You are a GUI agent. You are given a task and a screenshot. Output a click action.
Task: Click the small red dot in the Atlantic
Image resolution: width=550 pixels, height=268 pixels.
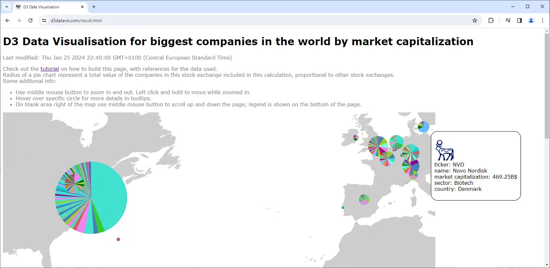tap(118, 239)
